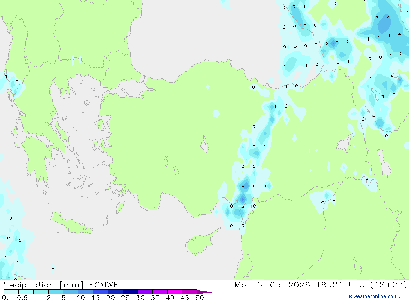Select the 1–2 mm legend color swatch
This screenshot has height=300, width=409.
click(40, 292)
